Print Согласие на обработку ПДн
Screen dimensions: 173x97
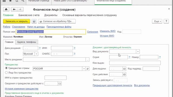point(57,21)
